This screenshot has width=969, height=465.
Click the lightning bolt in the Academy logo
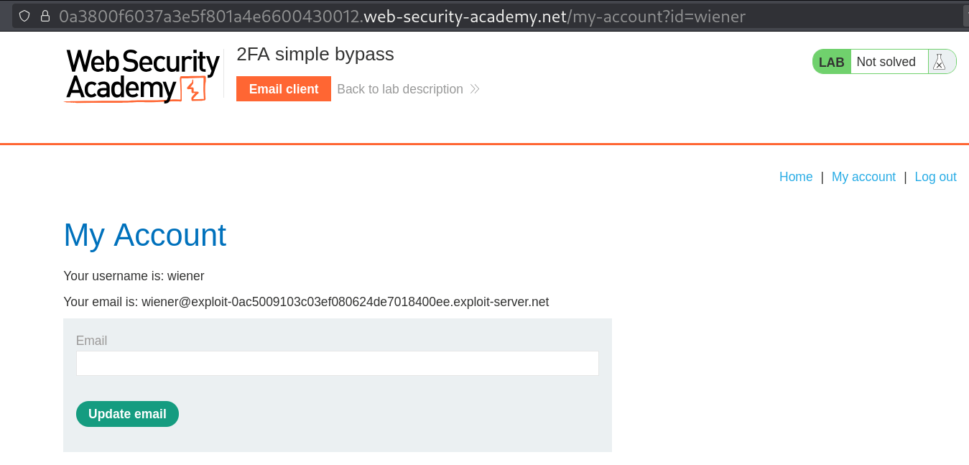click(x=193, y=88)
